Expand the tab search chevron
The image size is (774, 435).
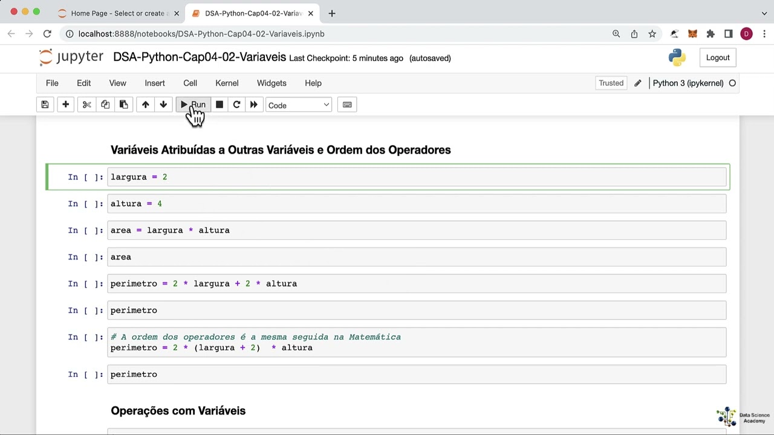(764, 13)
